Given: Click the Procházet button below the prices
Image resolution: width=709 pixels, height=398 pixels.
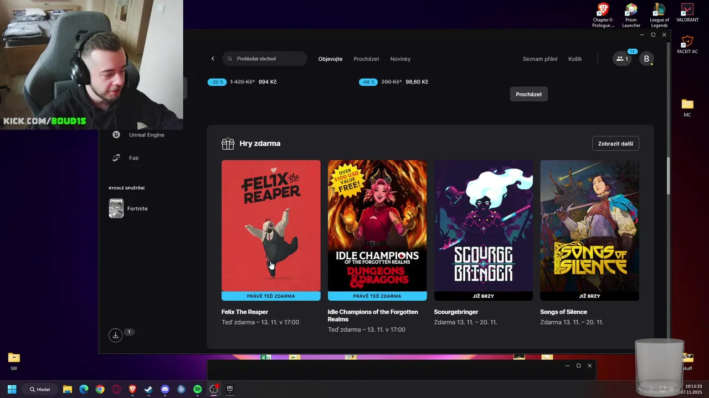Looking at the screenshot, I should 529,94.
